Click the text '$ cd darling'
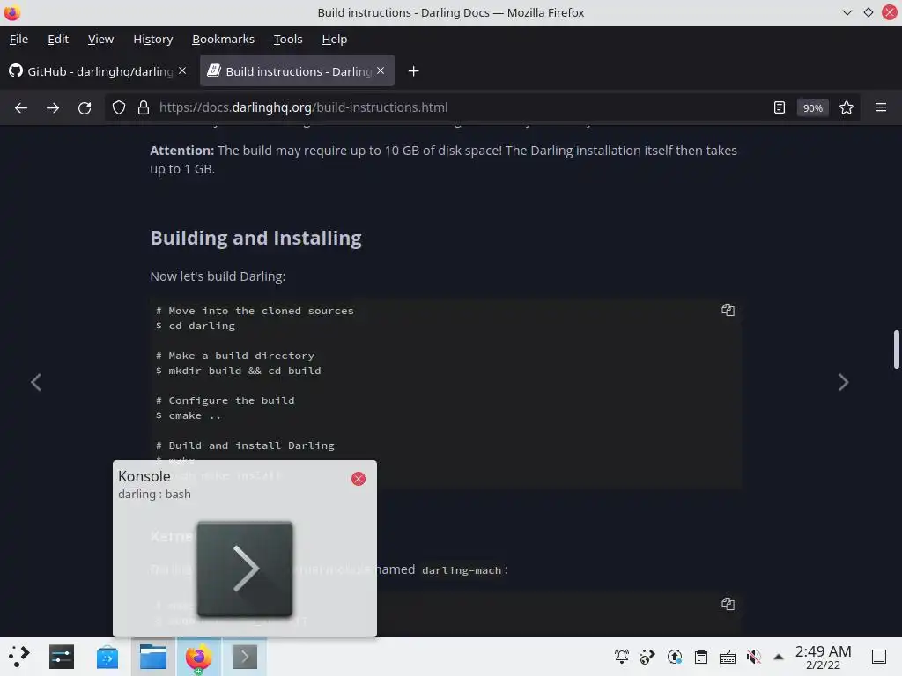The width and height of the screenshot is (902, 676). click(x=195, y=326)
